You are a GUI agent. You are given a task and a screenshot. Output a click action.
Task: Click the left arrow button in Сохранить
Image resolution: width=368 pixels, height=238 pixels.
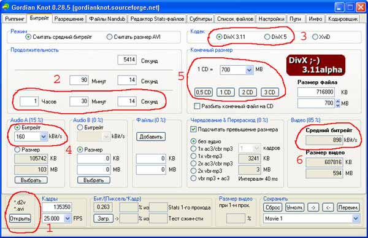point(328,207)
